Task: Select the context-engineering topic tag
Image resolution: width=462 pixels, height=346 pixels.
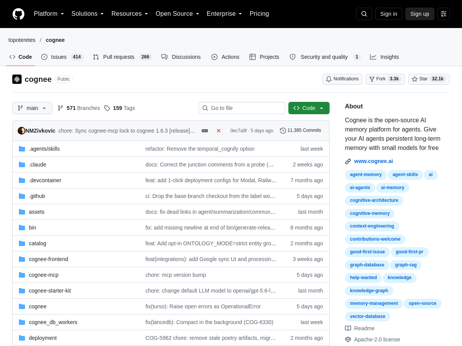Action: point(372,226)
